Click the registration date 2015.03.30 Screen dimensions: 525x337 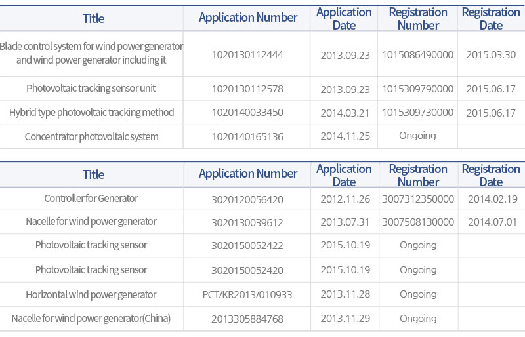[491, 54]
